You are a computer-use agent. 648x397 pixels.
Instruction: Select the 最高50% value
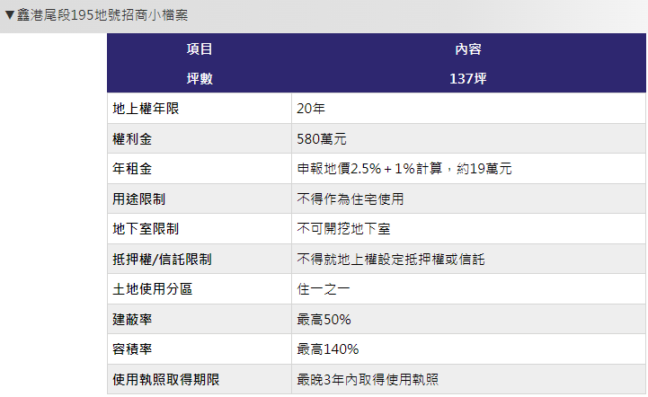[x=324, y=319]
